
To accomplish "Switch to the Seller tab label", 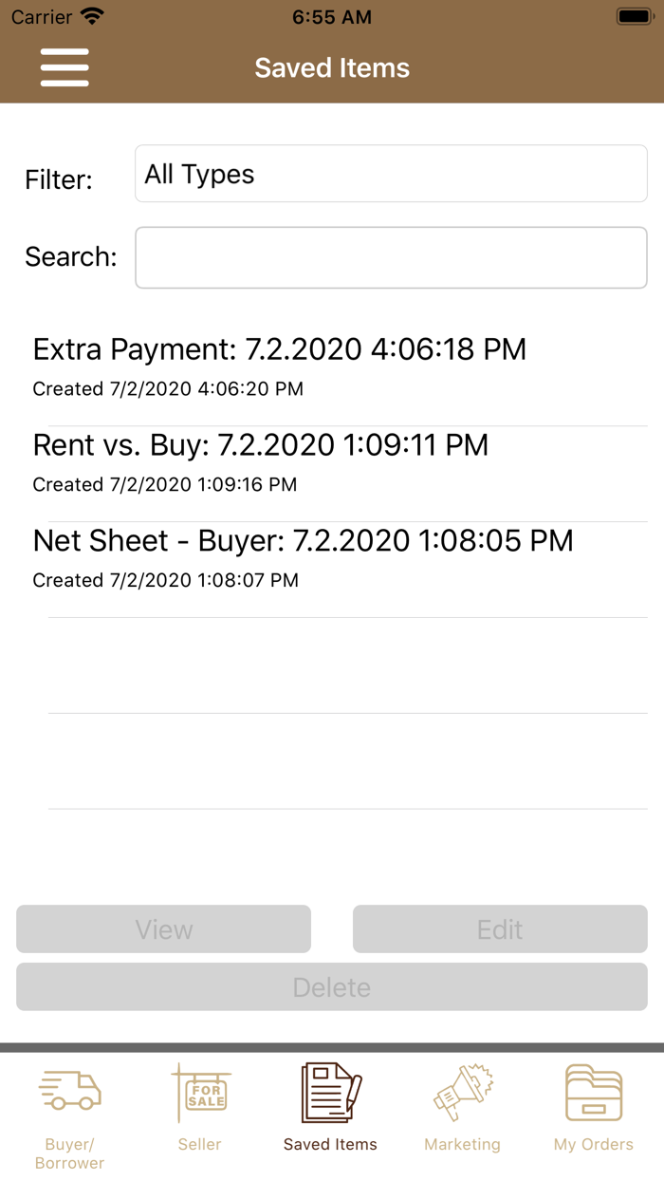I will point(200,1144).
